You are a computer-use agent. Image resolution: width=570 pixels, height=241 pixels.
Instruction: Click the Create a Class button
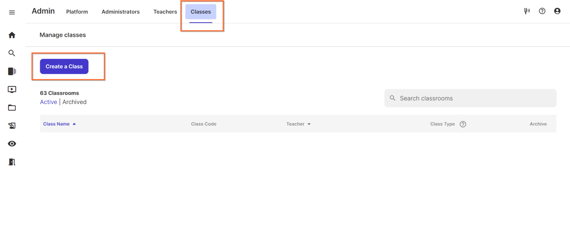pyautogui.click(x=64, y=67)
